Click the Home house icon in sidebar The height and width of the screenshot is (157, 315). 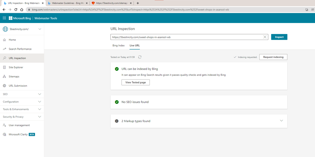pyautogui.click(x=4, y=40)
